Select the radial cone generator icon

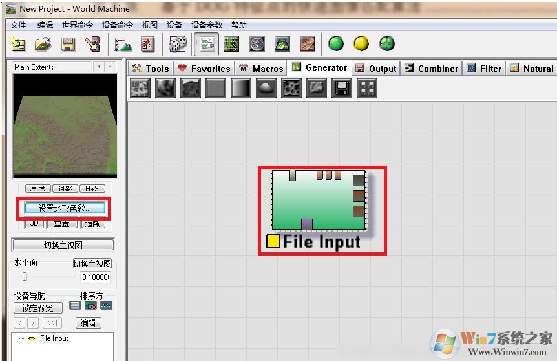tap(266, 88)
